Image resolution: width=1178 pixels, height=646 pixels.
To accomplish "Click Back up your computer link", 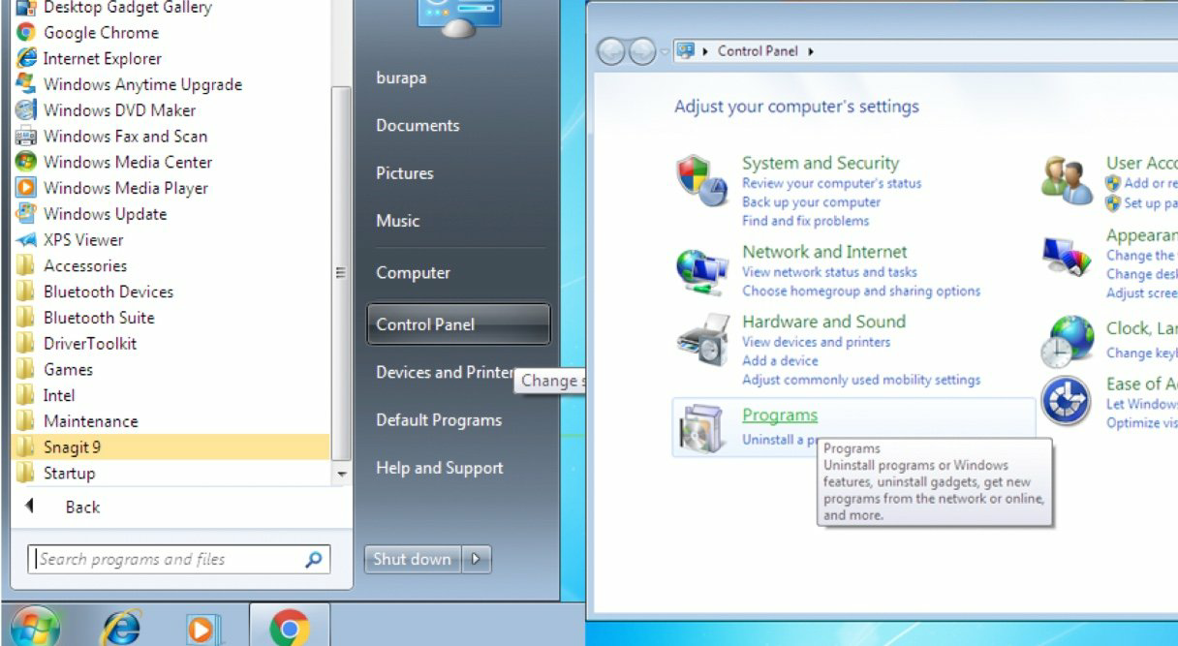I will (811, 202).
